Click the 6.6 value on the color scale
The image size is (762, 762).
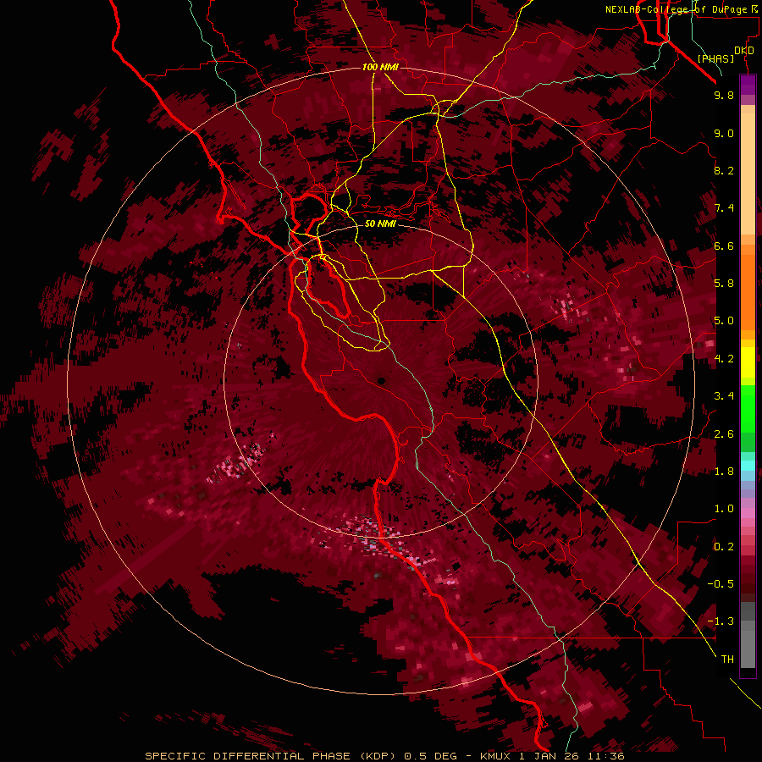[x=724, y=246]
